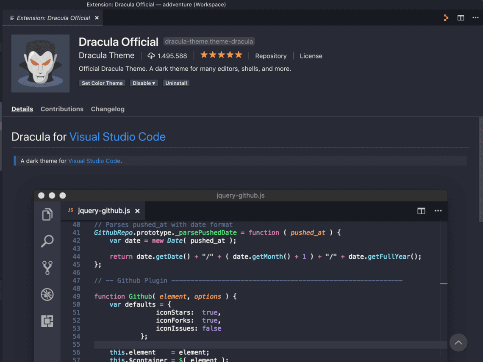This screenshot has height=362, width=483.
Task: Click the Dracula vampire extension logo
Action: pyautogui.click(x=41, y=64)
